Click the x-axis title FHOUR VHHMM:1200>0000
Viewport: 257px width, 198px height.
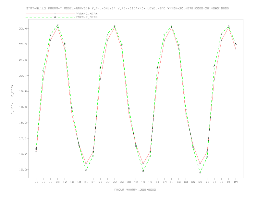click(x=135, y=190)
